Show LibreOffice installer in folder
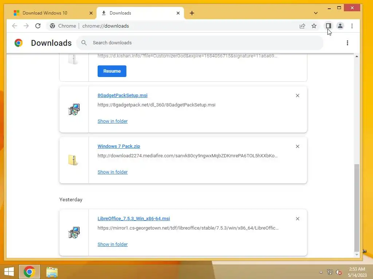Viewport: 373px width, 279px height. point(113,244)
